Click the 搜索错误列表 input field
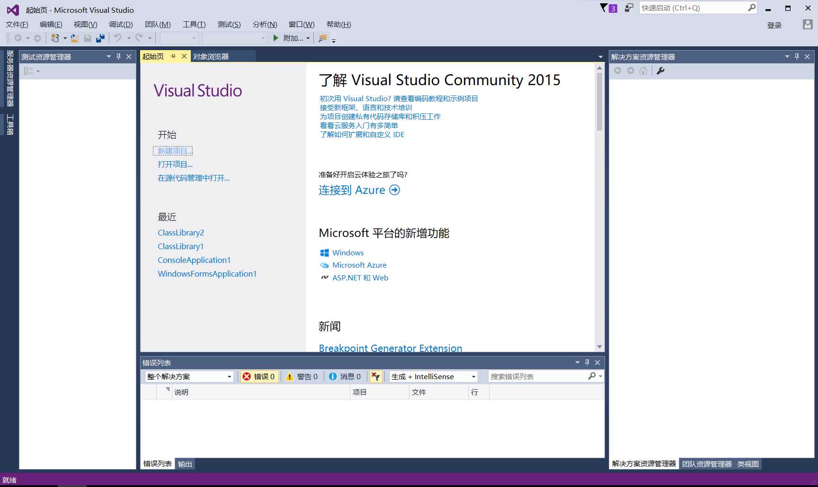The width and height of the screenshot is (818, 487). coord(537,376)
